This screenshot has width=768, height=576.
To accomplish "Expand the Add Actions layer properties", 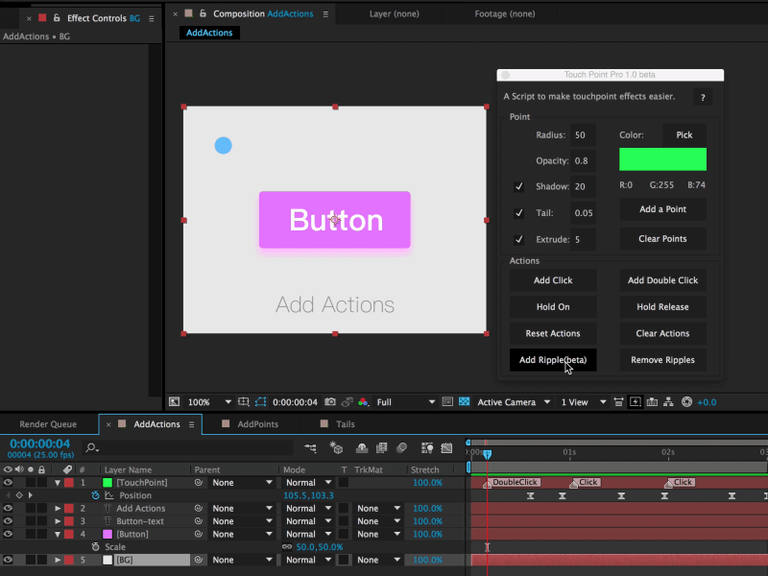I will [58, 509].
